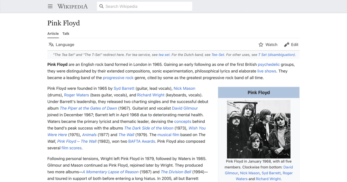Open David Gilmour link in photo caption
Image resolution: width=347 pixels, height=182 pixels.
point(288,167)
